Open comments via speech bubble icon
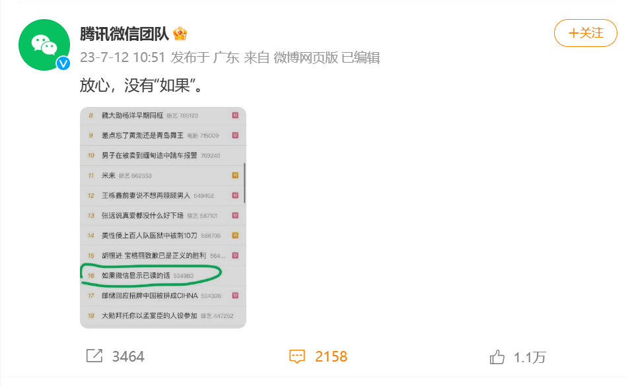 coord(297,356)
